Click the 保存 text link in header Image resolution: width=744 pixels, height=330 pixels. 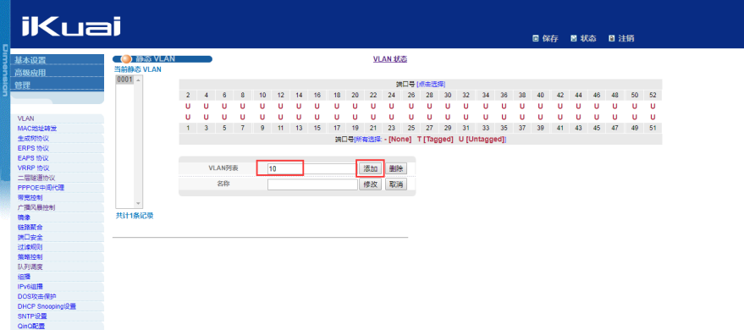(550, 39)
